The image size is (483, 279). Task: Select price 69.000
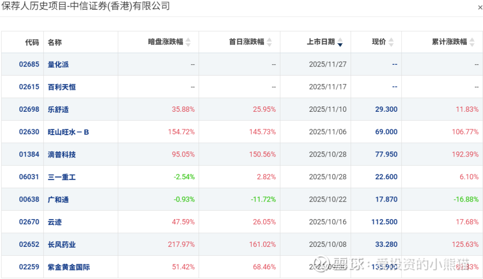click(386, 132)
